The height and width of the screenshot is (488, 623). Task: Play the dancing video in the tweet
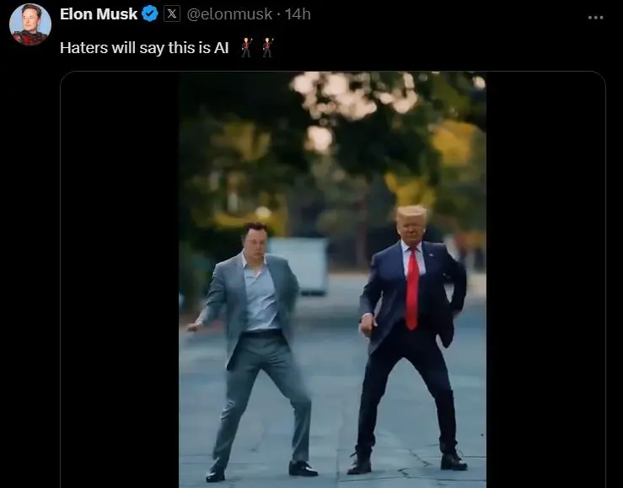(x=332, y=279)
